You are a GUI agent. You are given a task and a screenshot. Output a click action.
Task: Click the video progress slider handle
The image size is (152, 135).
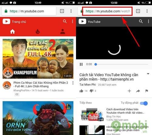[x=96, y=64]
